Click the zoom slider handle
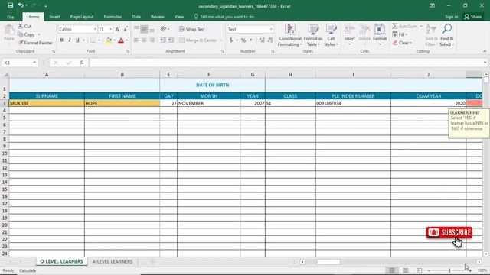This screenshot has height=275, width=490. [449, 270]
